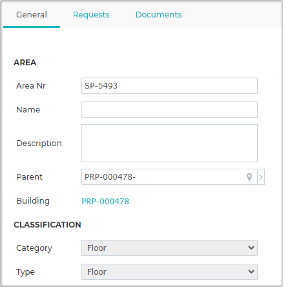
Task: Follow the PRP-000478 building link
Action: 105,202
